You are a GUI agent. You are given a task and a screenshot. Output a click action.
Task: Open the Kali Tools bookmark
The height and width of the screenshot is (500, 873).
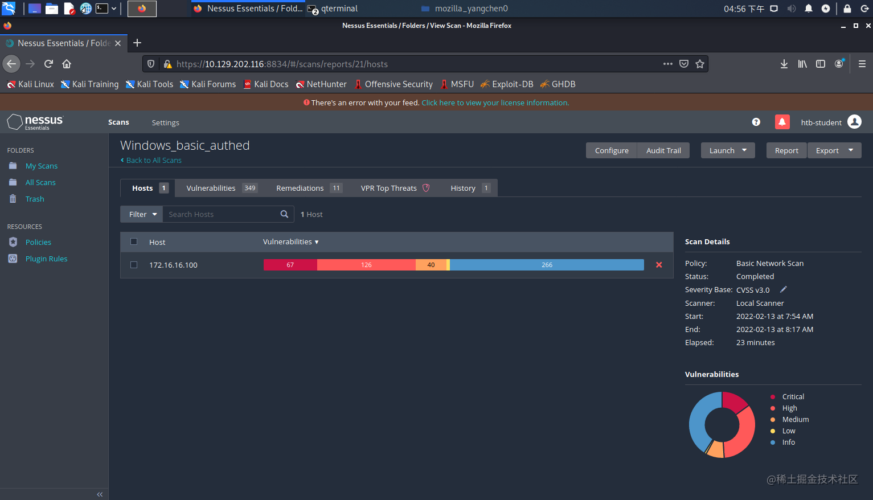click(x=149, y=84)
